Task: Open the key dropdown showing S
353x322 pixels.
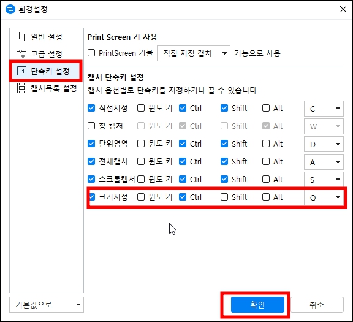Action: [324, 179]
